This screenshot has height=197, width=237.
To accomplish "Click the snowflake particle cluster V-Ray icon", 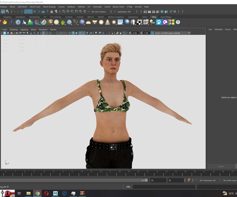I will pyautogui.click(x=69, y=22).
